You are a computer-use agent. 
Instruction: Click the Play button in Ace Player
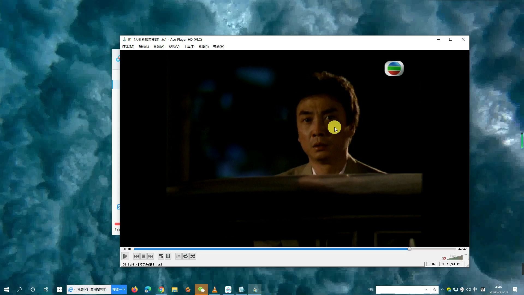[x=125, y=256]
